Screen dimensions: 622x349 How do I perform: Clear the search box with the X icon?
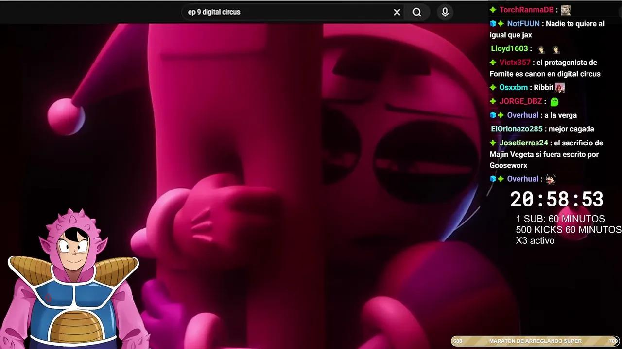pos(397,12)
